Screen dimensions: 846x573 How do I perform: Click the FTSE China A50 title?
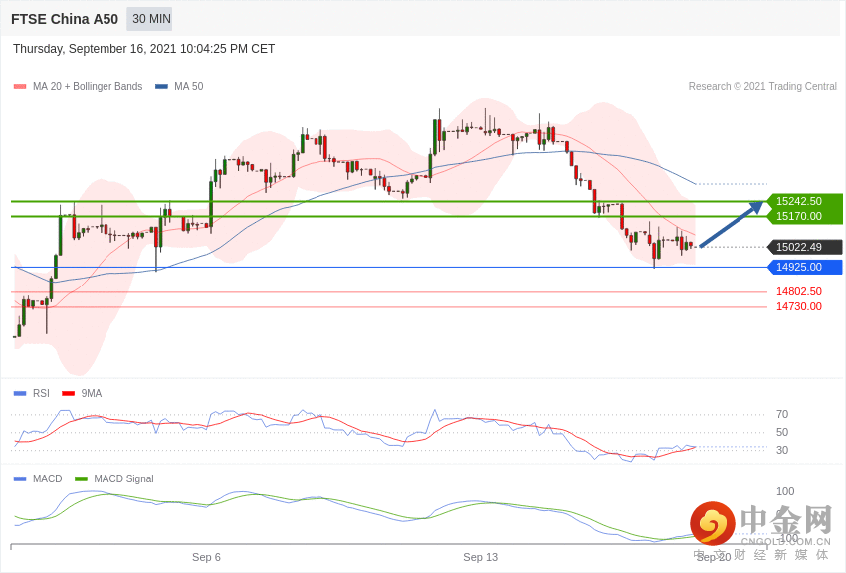[65, 20]
